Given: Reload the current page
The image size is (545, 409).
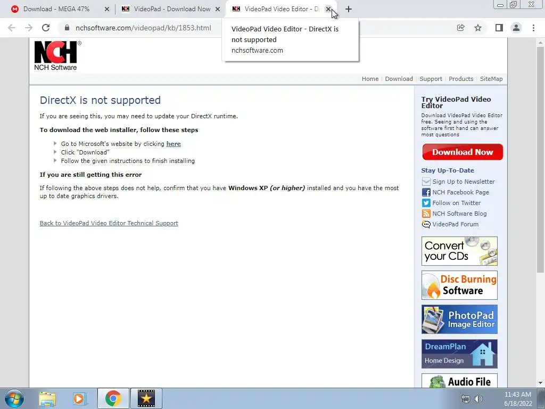Looking at the screenshot, I should (x=46, y=28).
